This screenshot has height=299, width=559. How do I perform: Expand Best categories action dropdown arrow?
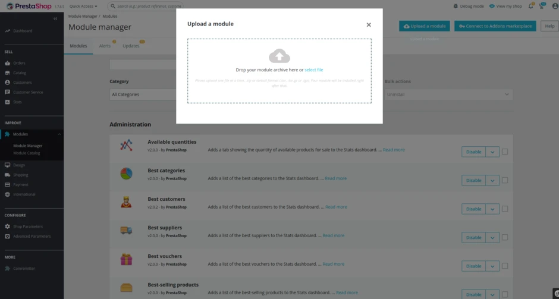492,180
